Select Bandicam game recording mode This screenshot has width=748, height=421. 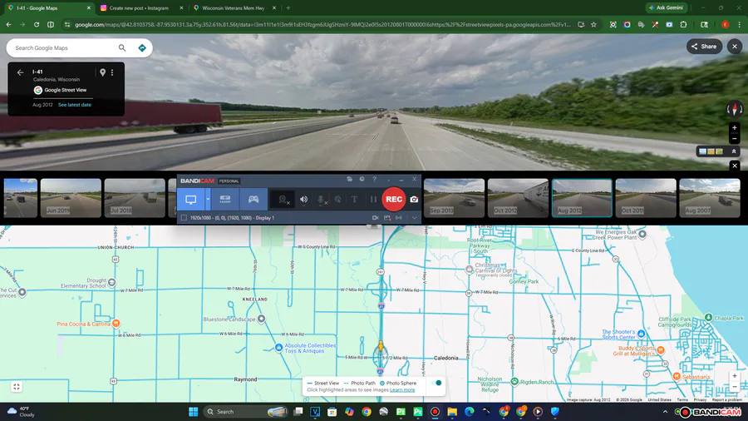[x=253, y=200]
